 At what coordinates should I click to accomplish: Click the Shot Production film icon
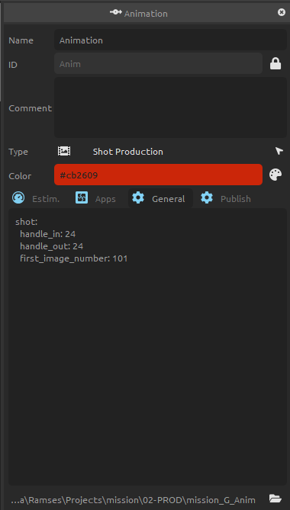click(x=64, y=151)
